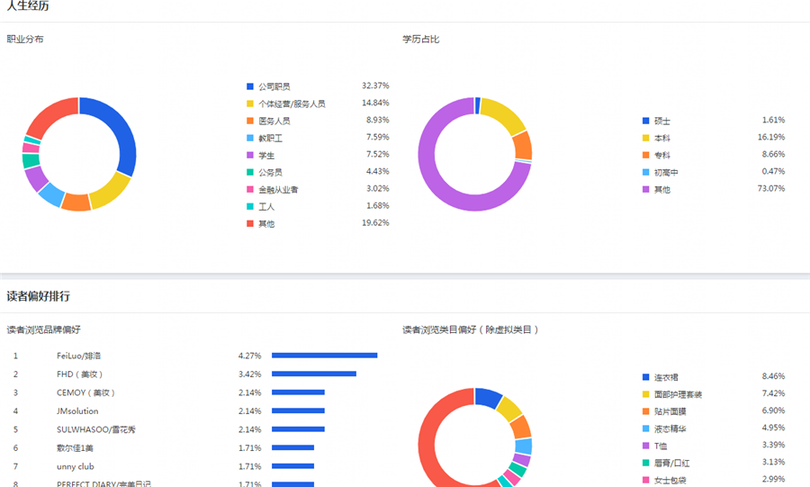
Task: Click the SULWHASOO/雪花秀 brand name
Action: click(x=95, y=429)
